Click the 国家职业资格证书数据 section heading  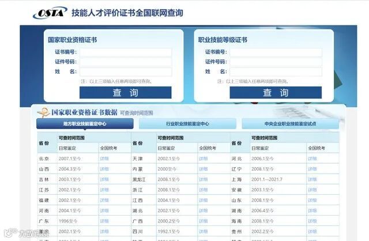84,112
